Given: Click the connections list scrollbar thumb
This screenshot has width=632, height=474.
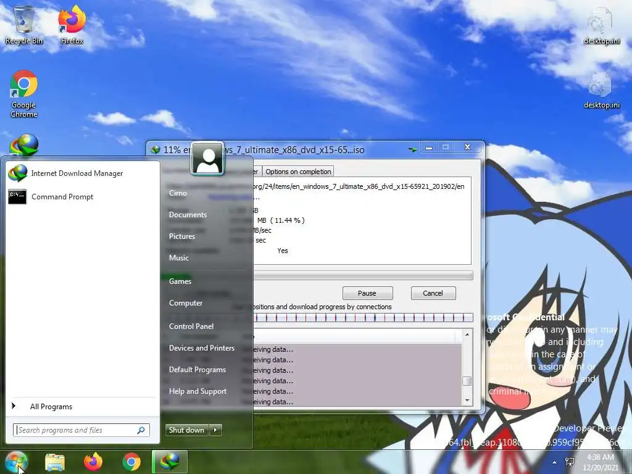Looking at the screenshot, I should coord(467,381).
